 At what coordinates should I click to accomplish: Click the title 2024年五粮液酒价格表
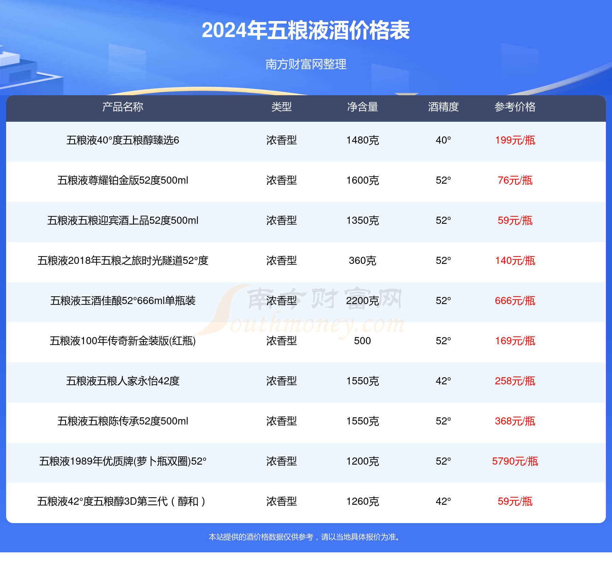tap(306, 30)
